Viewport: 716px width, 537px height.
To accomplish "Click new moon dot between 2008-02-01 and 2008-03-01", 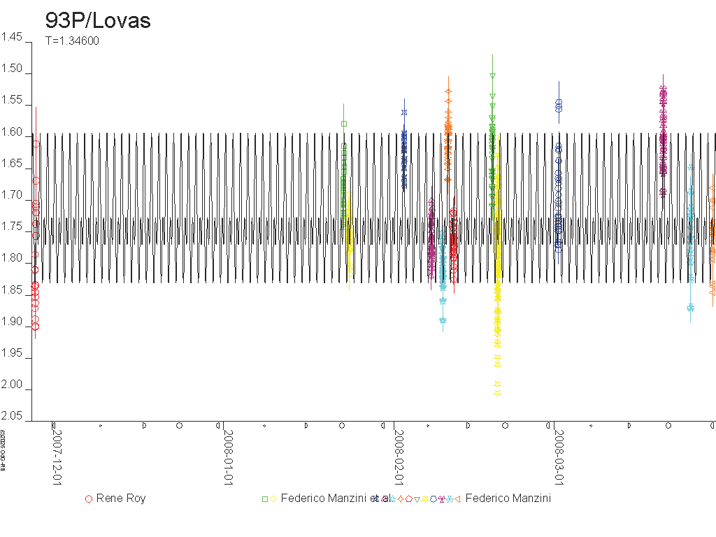I will (x=428, y=426).
